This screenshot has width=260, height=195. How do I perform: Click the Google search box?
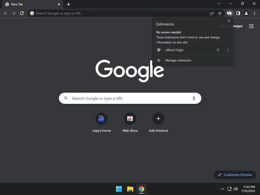[130, 98]
